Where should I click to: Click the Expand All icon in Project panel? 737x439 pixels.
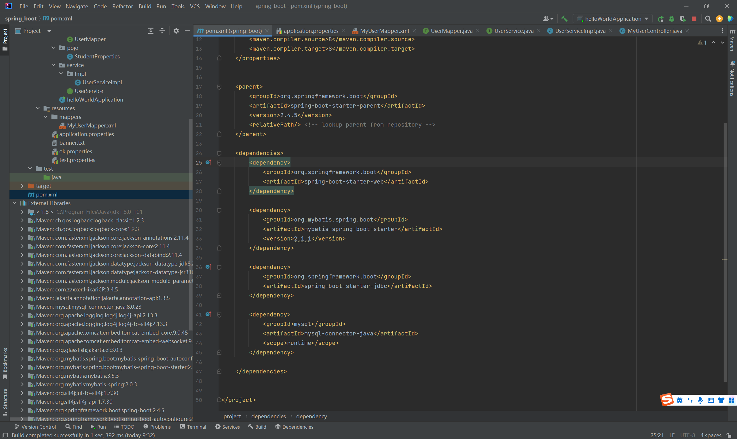(151, 31)
